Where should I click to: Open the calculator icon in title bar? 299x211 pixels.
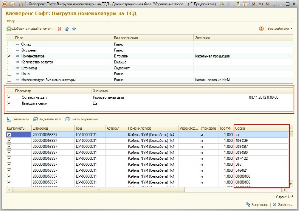pyautogui.click(x=237, y=4)
